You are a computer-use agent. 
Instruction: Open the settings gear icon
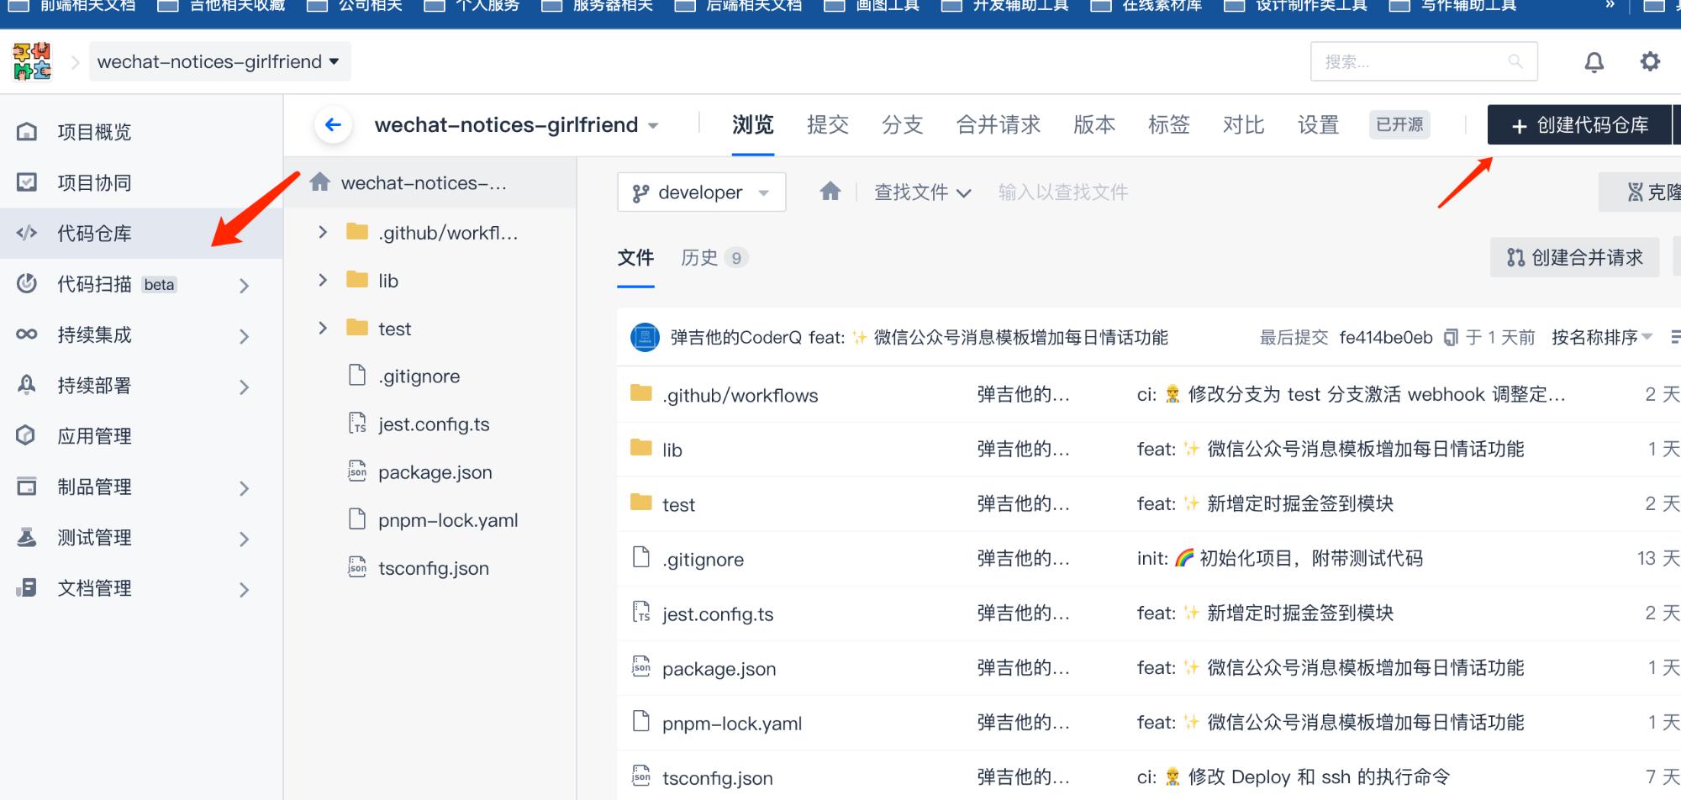[x=1650, y=61]
